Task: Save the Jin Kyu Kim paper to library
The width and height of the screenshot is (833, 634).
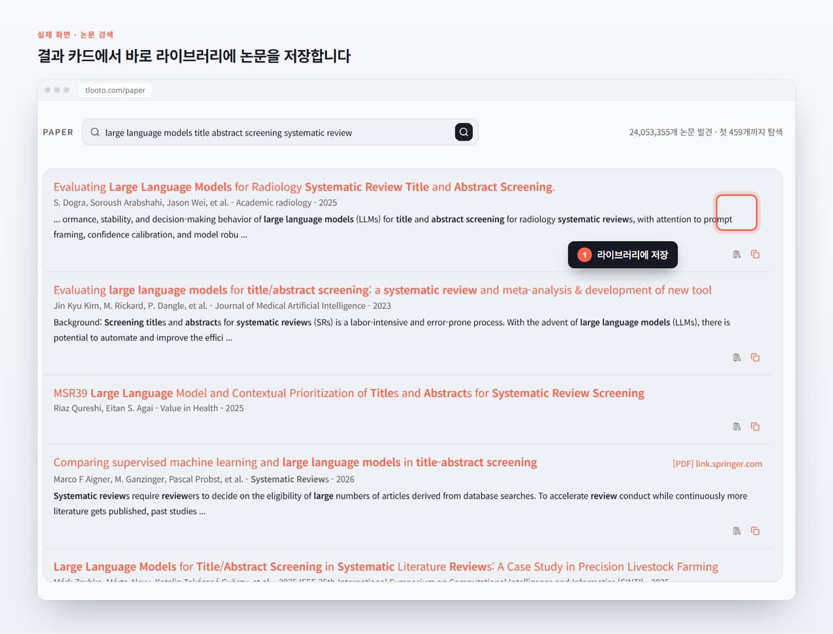Action: [737, 358]
